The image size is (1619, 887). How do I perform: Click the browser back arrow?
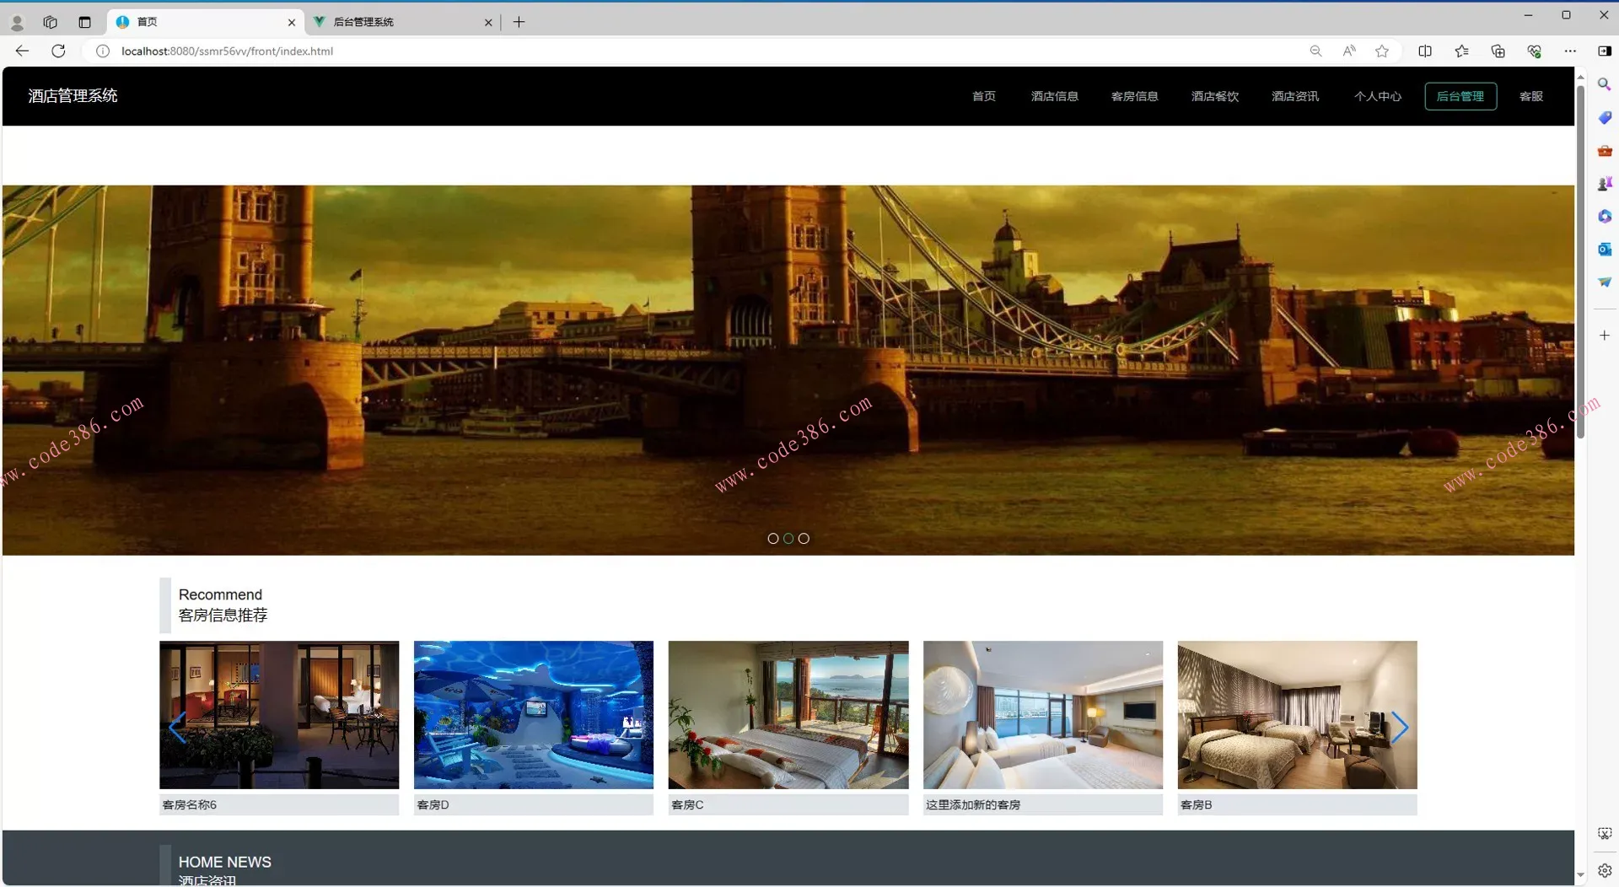[22, 51]
